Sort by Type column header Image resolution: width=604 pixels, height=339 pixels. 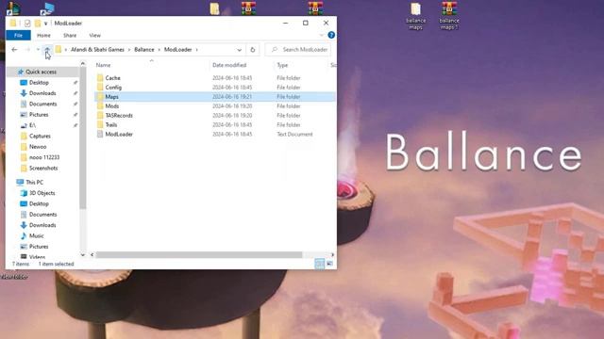point(282,65)
